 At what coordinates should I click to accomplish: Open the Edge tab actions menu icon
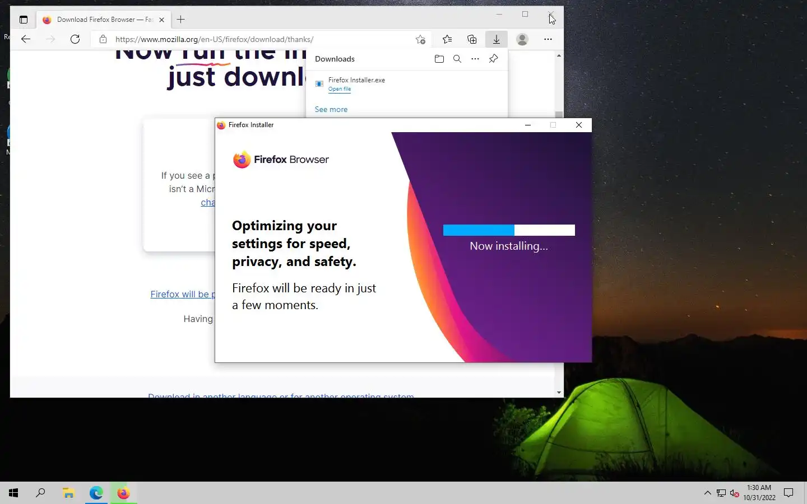click(23, 20)
